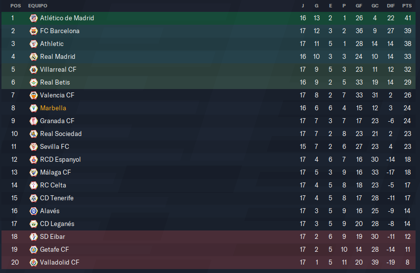420x273 pixels.
Task: Click the FC Barcelona club crest
Action: pyautogui.click(x=34, y=31)
